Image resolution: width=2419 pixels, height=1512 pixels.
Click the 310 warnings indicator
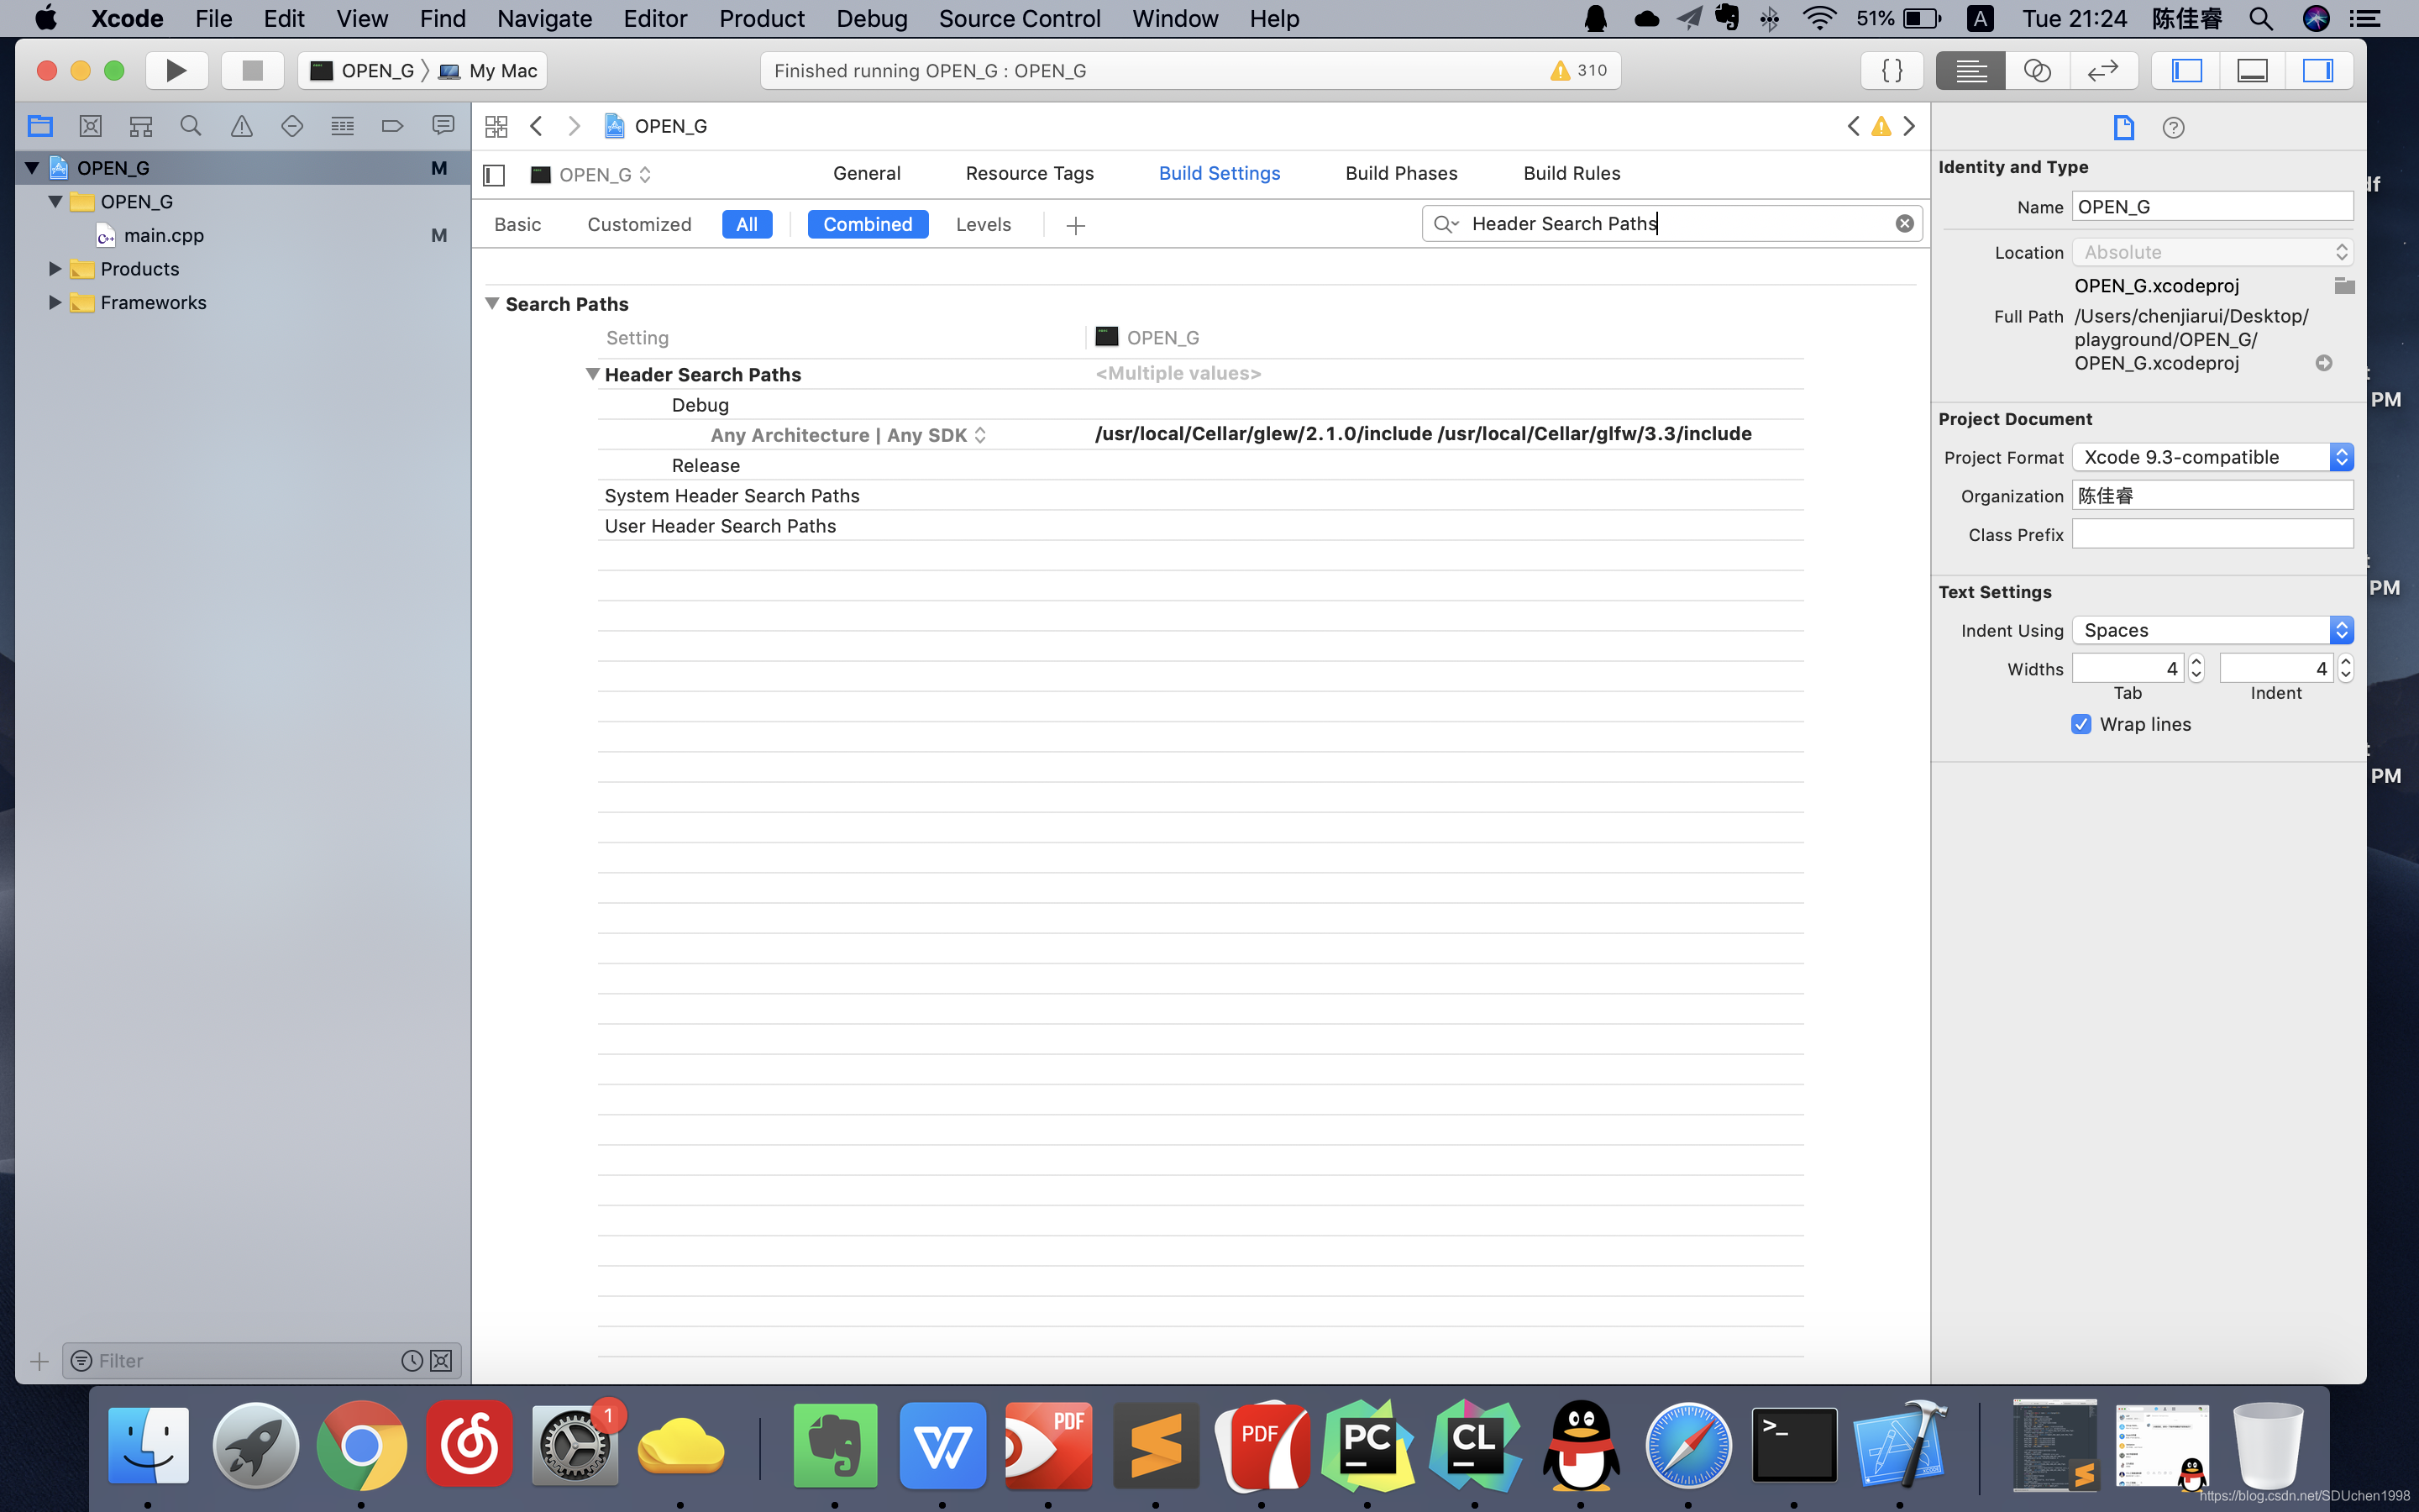point(1578,70)
